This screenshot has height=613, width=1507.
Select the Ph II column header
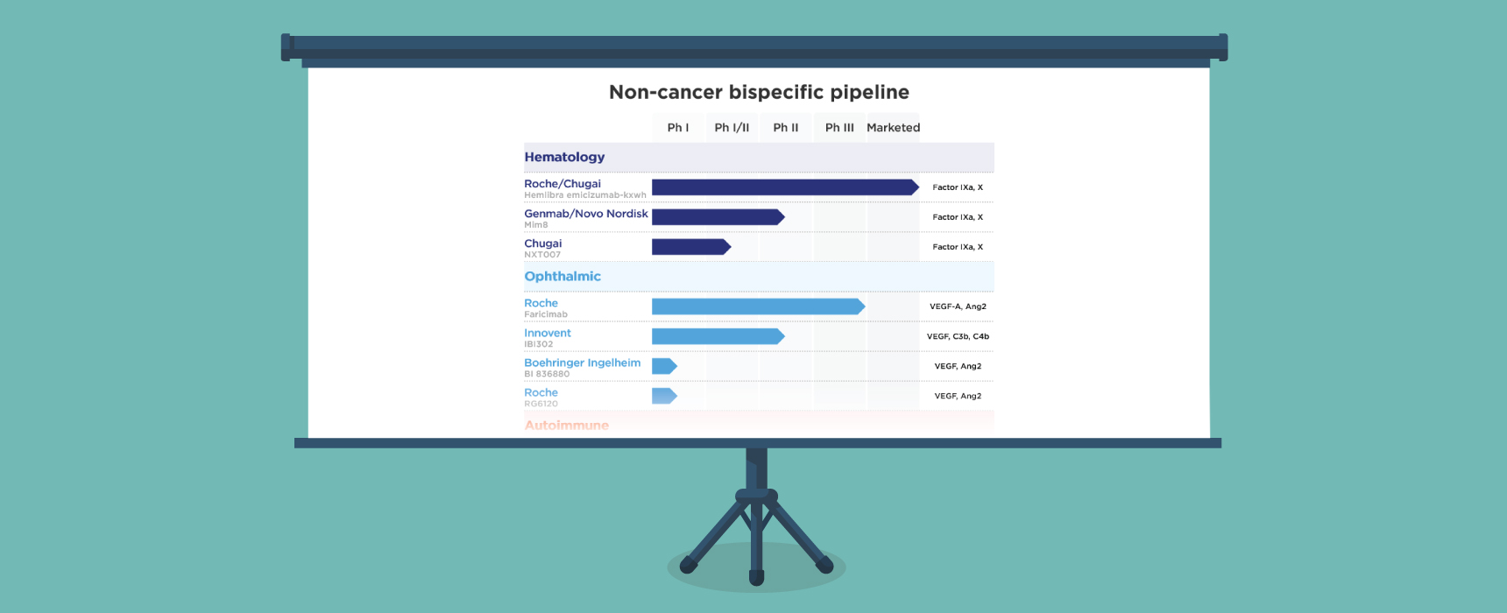tap(785, 128)
